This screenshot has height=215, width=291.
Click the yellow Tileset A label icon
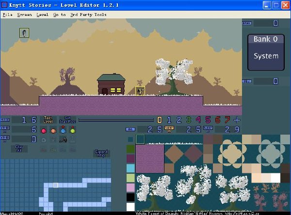[x=169, y=129]
